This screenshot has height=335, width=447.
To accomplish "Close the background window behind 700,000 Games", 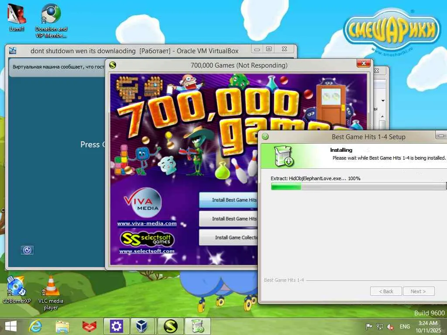I will click(x=377, y=70).
